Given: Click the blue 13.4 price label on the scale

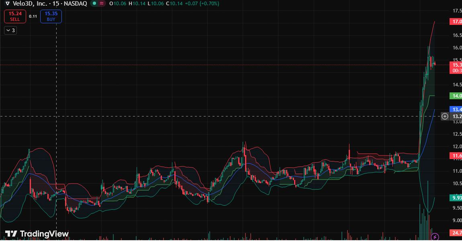Looking at the screenshot, I should (456, 109).
